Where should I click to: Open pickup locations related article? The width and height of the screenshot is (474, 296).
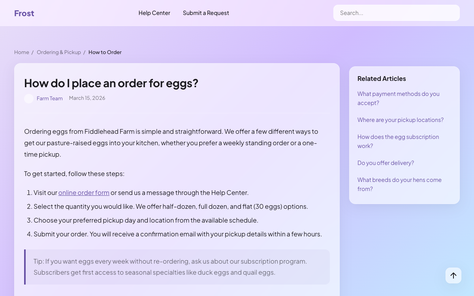click(401, 120)
